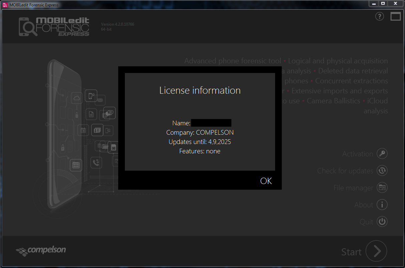The height and width of the screenshot is (268, 405).
Task: Click the Activation key icon
Action: pos(382,154)
